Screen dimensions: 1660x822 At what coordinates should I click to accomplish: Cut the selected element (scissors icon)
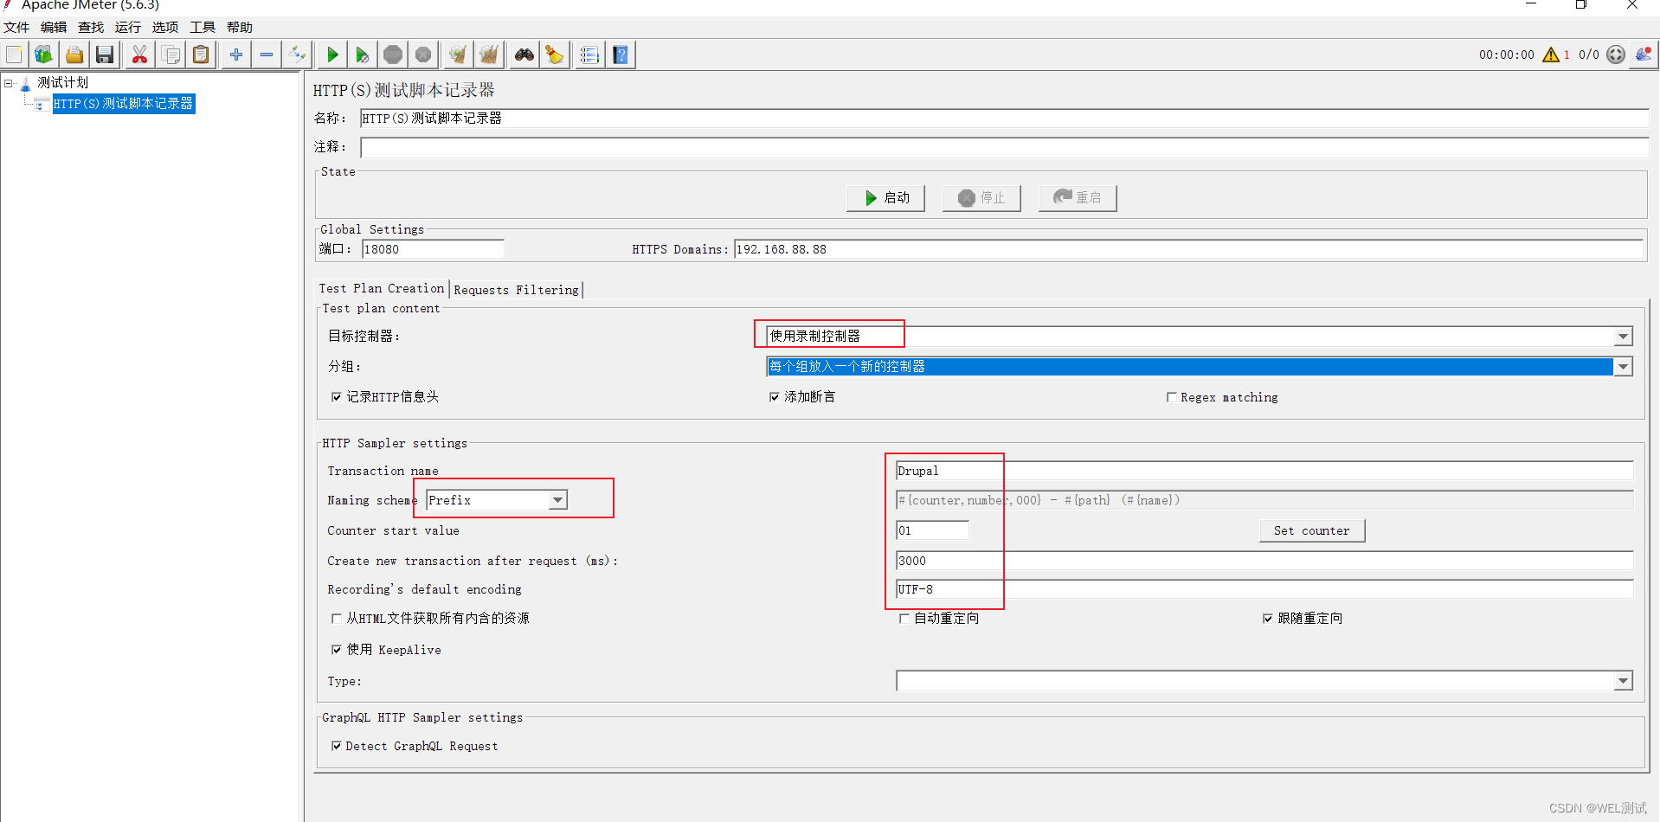(139, 55)
